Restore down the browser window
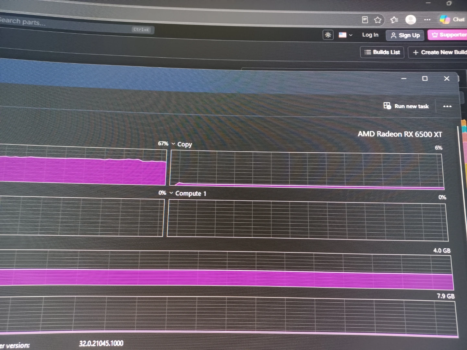Viewport: 467px width, 350px height. point(449,3)
